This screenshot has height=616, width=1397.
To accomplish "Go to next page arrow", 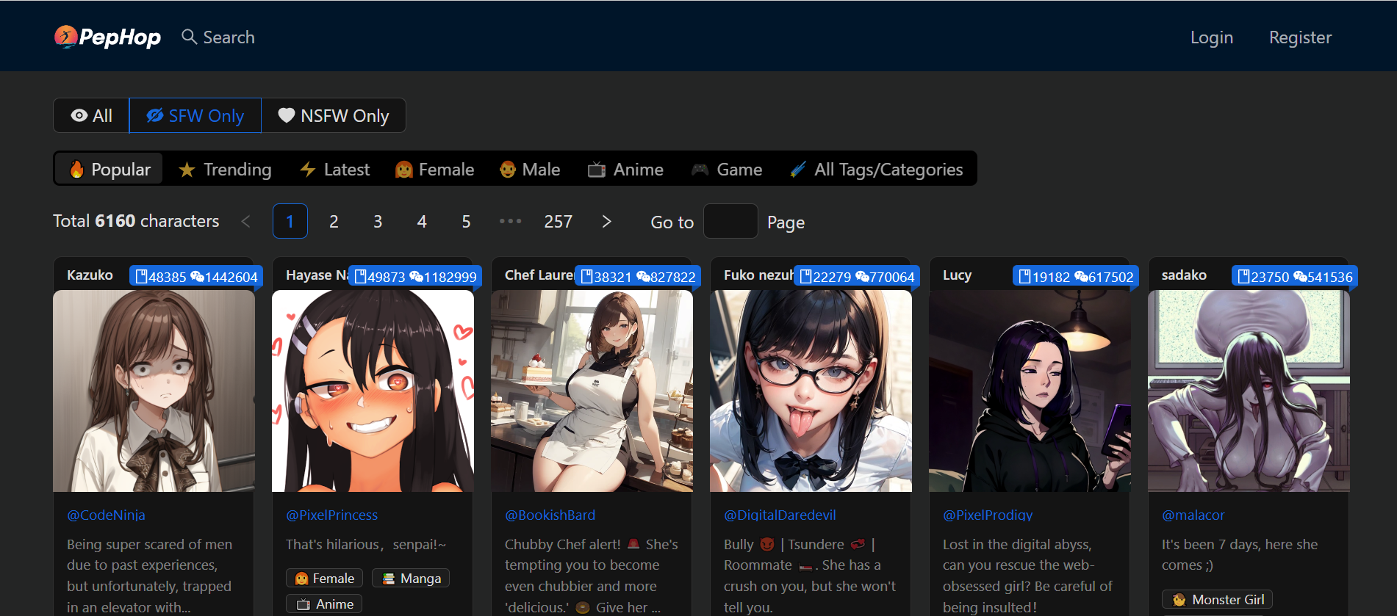I will click(x=606, y=221).
